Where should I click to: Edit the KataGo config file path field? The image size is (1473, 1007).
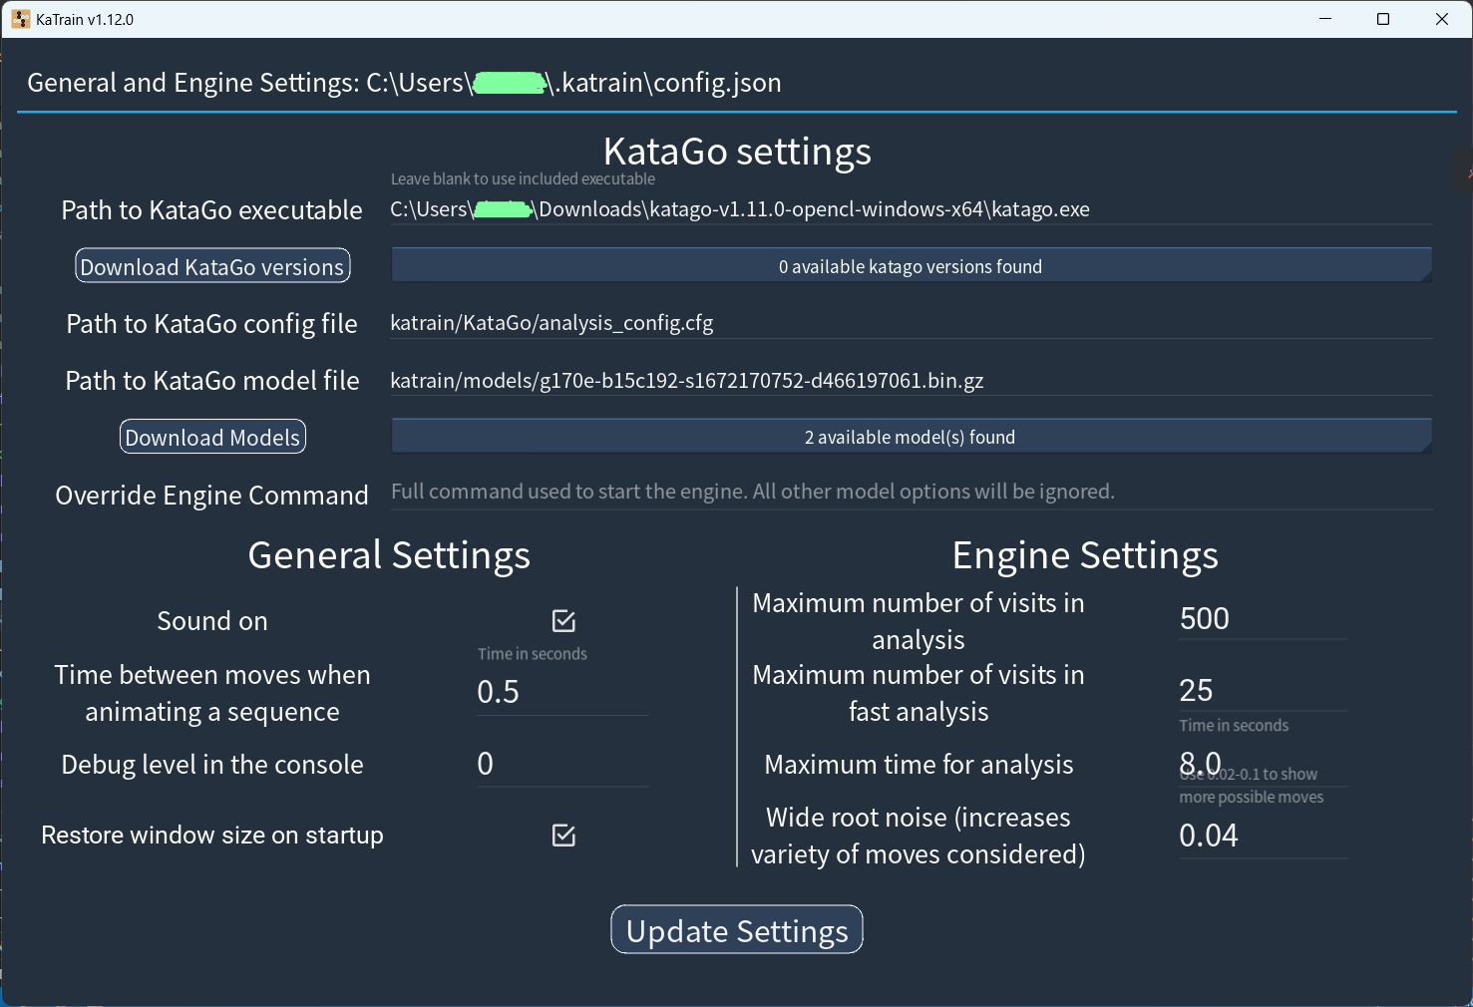click(x=911, y=323)
